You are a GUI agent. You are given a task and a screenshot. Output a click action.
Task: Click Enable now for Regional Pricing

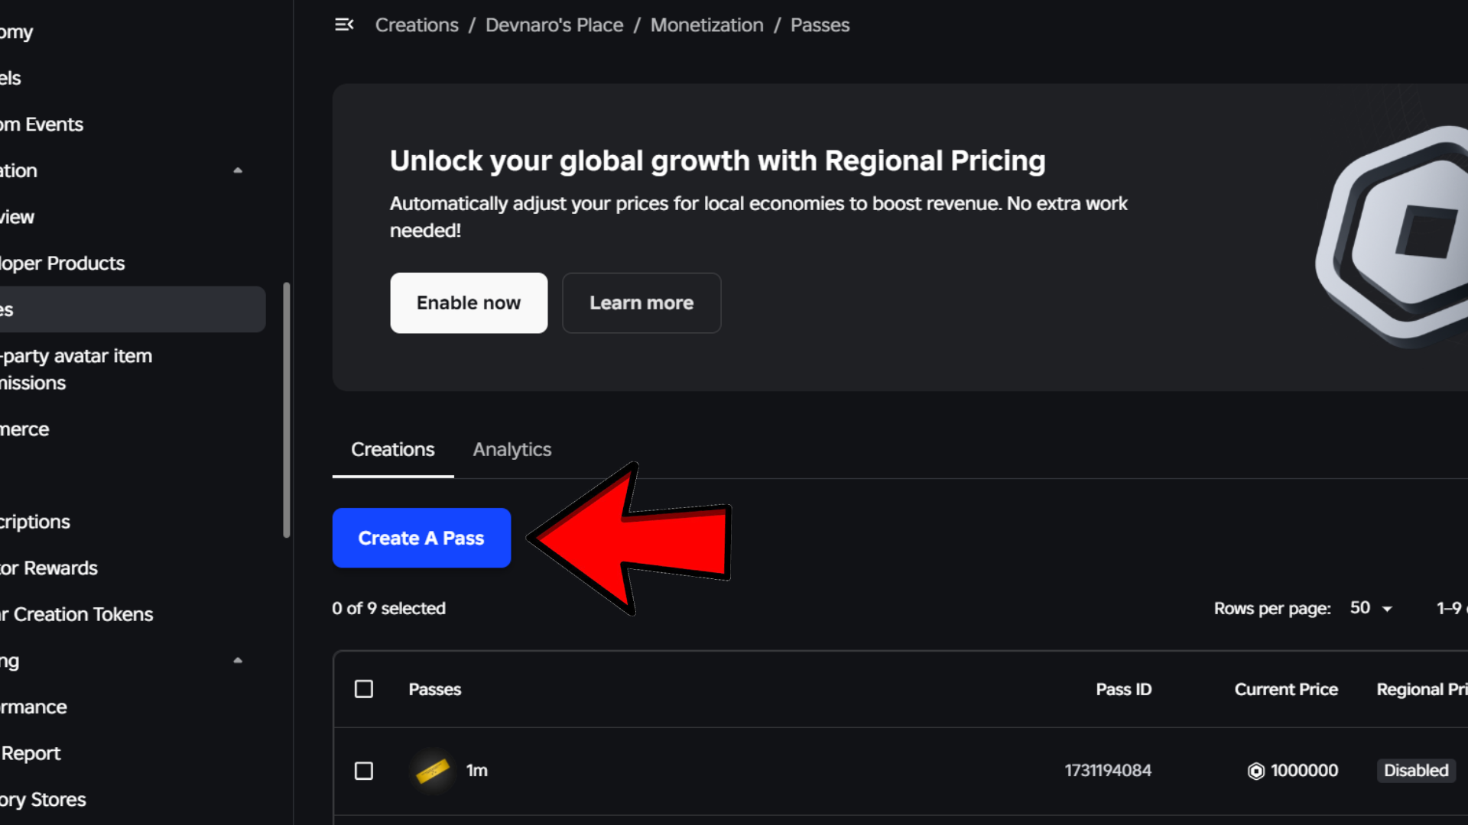[x=469, y=302]
